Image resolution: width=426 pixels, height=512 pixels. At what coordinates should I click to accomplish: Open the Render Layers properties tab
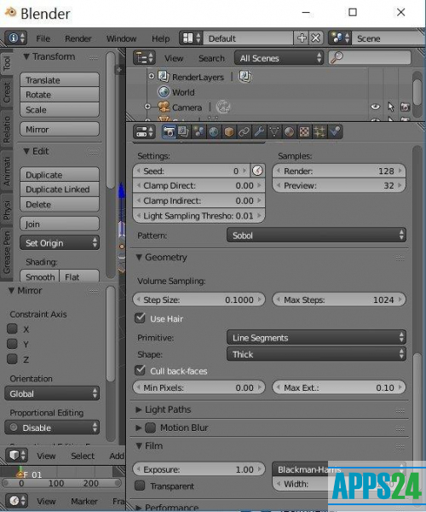coord(183,132)
